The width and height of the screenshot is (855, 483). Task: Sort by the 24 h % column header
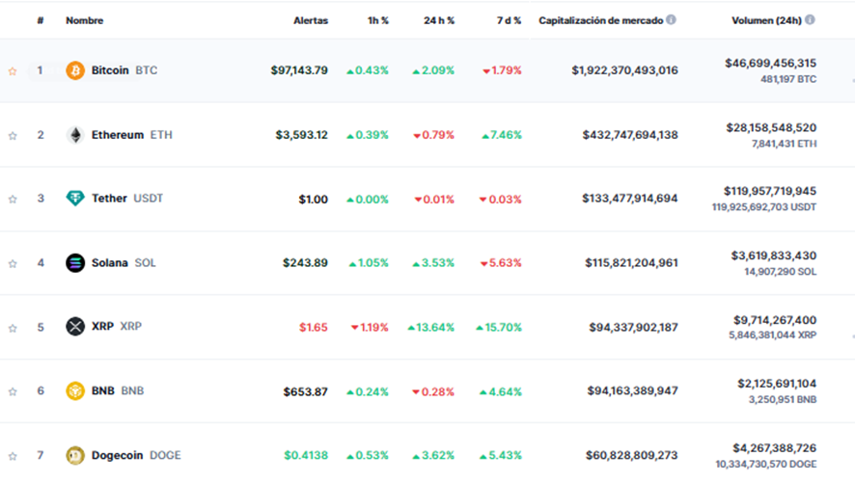[x=439, y=20]
